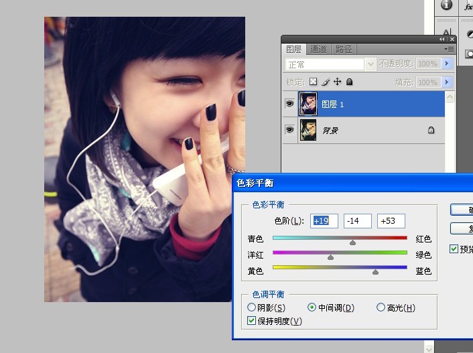Expand the 填充 fill arrow
This screenshot has height=353, width=473.
click(x=446, y=82)
